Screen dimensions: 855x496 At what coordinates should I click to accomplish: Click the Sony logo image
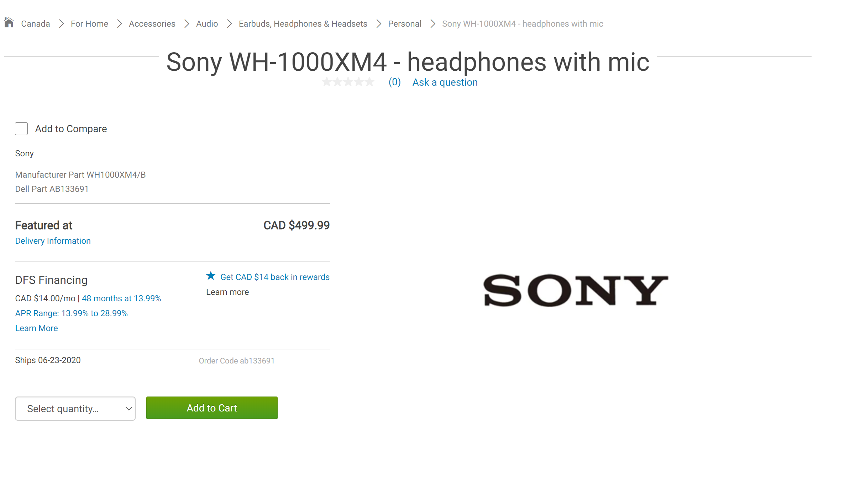click(576, 290)
